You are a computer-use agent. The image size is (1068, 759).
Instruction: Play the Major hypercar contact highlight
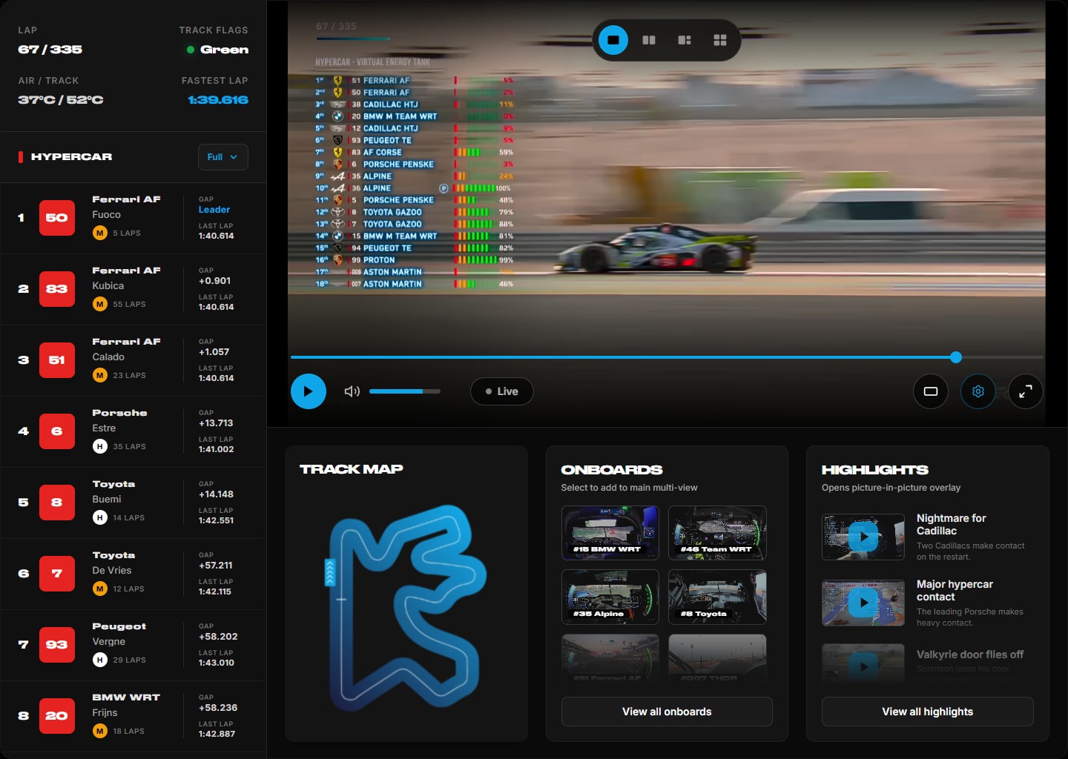pyautogui.click(x=863, y=603)
